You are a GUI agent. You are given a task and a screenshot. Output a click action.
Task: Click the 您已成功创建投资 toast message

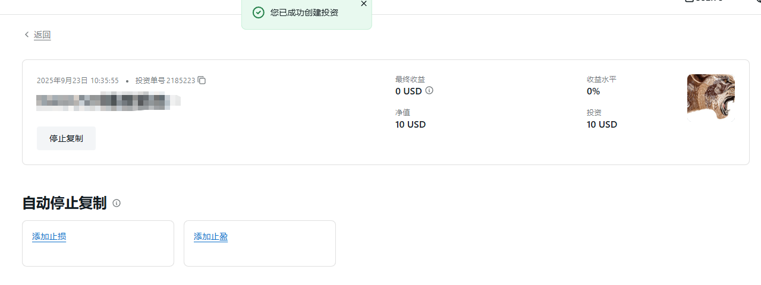point(304,12)
